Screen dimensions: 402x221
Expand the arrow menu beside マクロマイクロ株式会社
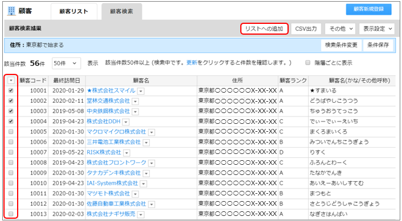pyautogui.click(x=152, y=132)
